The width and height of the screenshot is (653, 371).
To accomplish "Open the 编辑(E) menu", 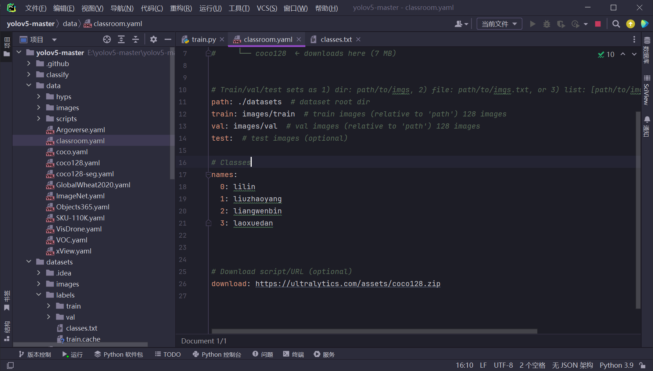I will [x=64, y=8].
